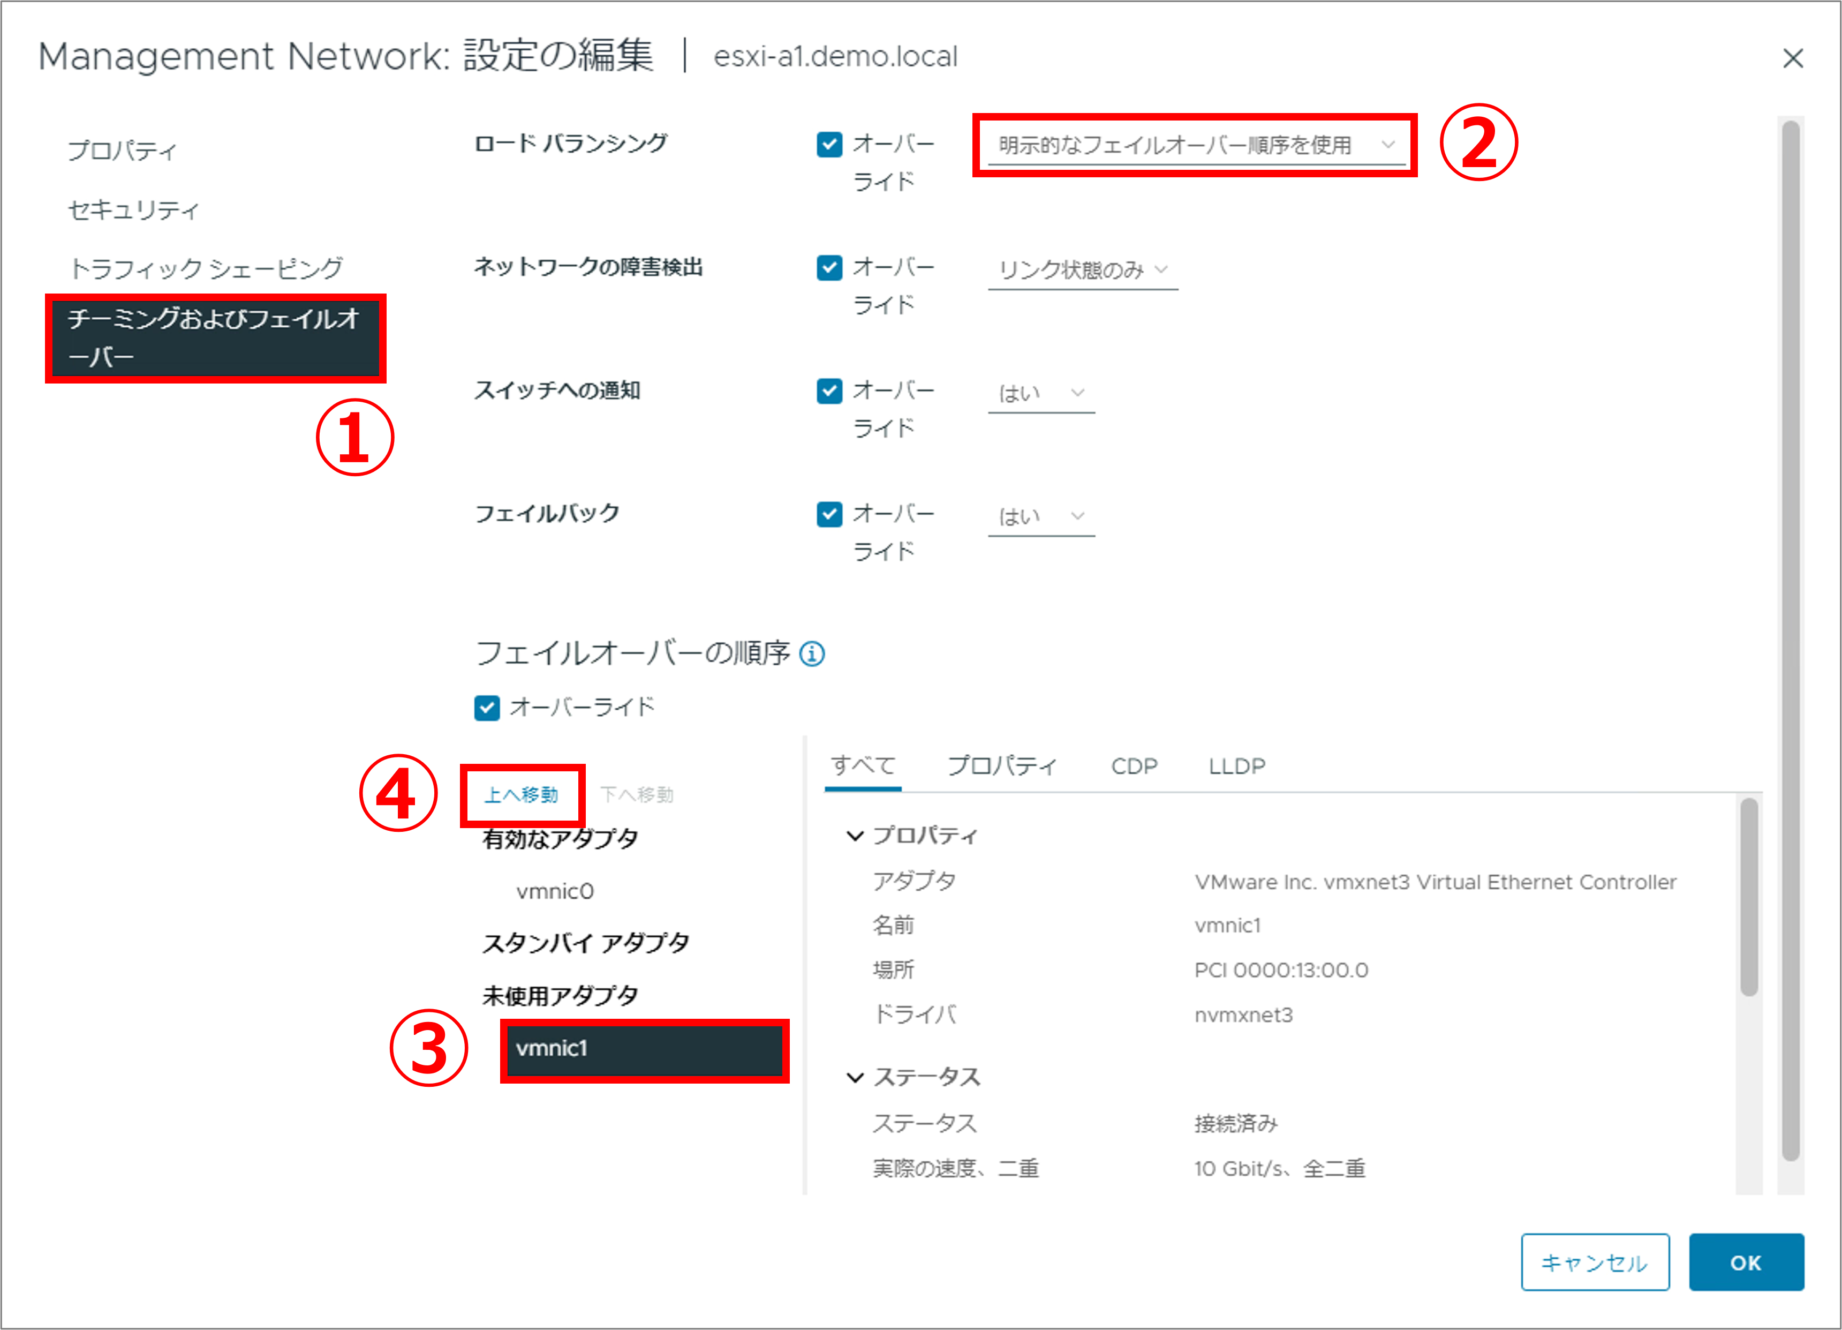Screen dimensions: 1842x1330
Task: Select チーミングおよびフェイルオーバー in left navigation
Action: coord(215,338)
